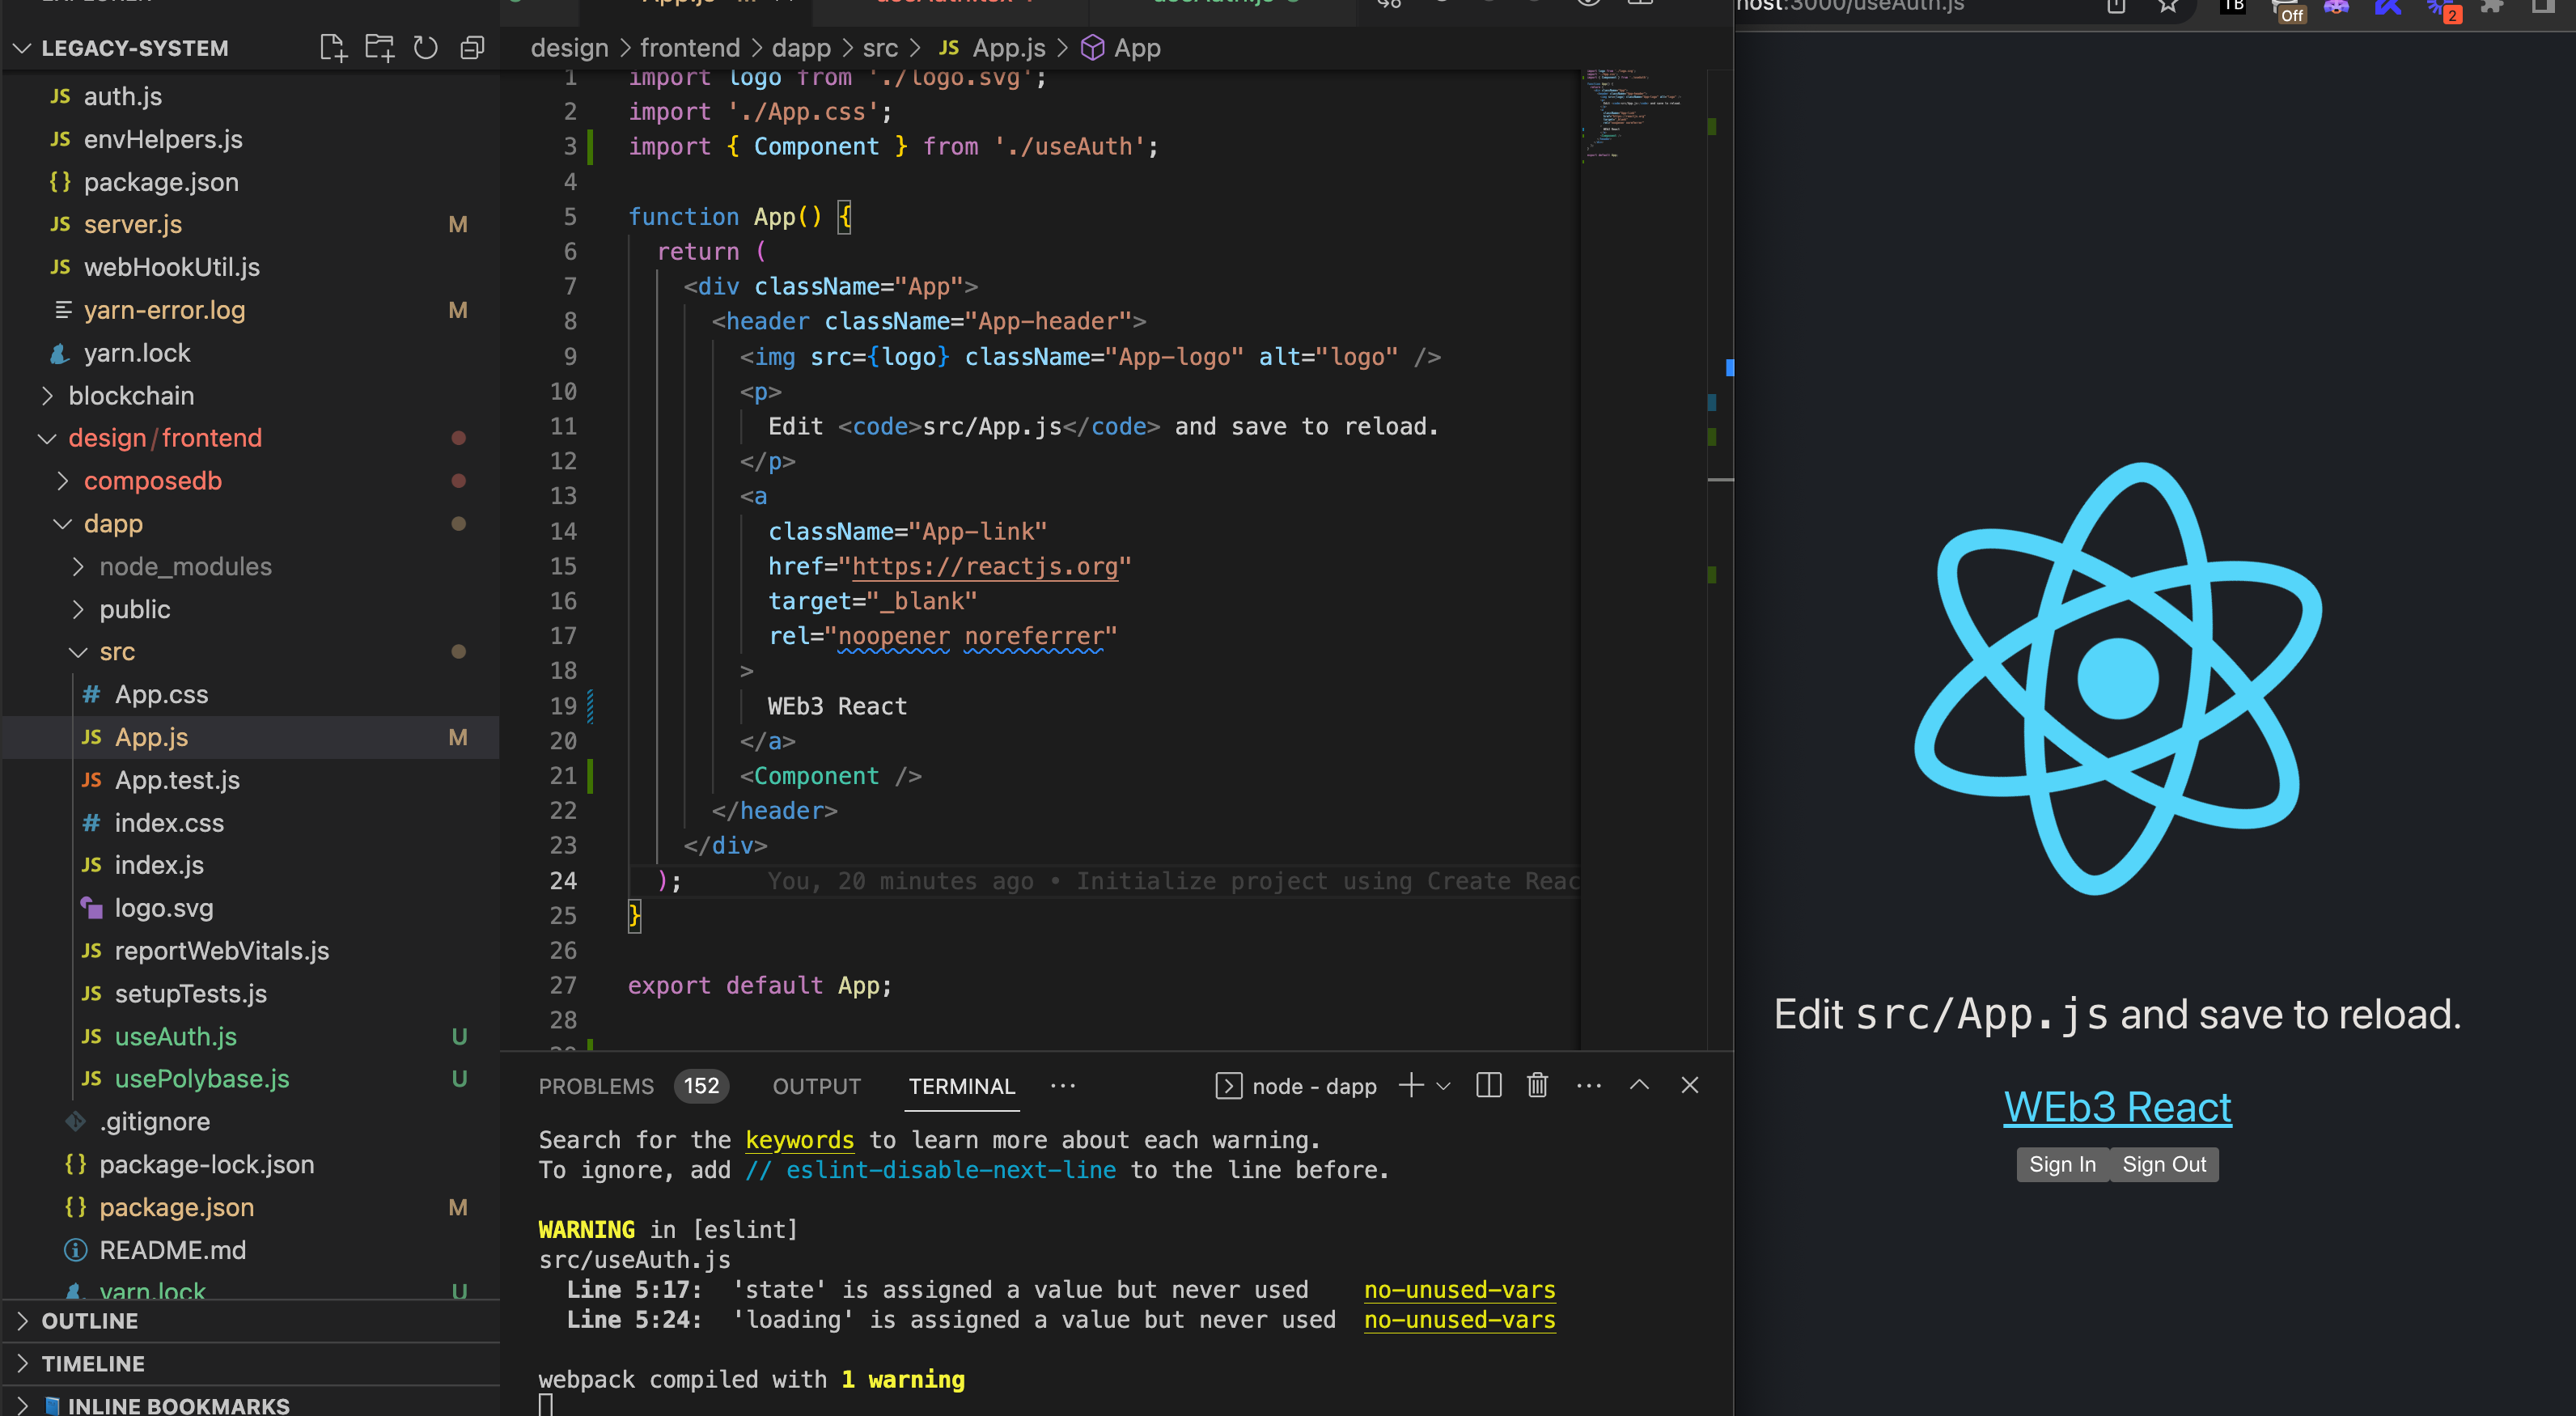Switch to the OUTPUT tab

tap(816, 1086)
